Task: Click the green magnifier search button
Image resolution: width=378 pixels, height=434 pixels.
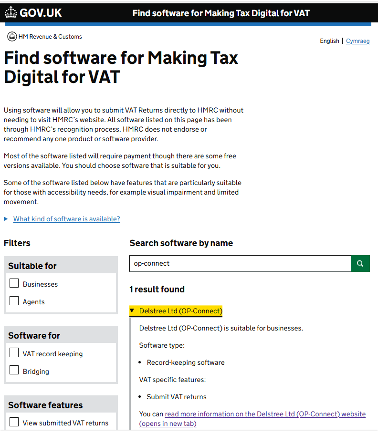Action: click(x=360, y=263)
